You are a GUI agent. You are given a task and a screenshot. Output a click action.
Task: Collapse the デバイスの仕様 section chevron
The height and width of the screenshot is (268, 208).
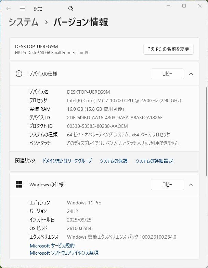[191, 74]
